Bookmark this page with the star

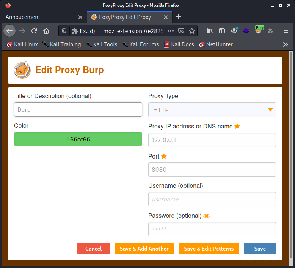[192, 31]
